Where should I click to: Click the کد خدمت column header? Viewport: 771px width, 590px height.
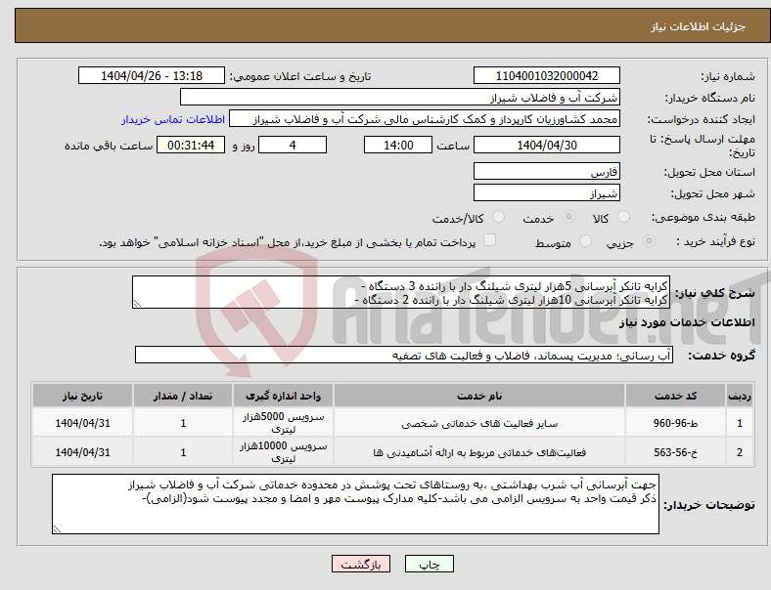click(676, 396)
